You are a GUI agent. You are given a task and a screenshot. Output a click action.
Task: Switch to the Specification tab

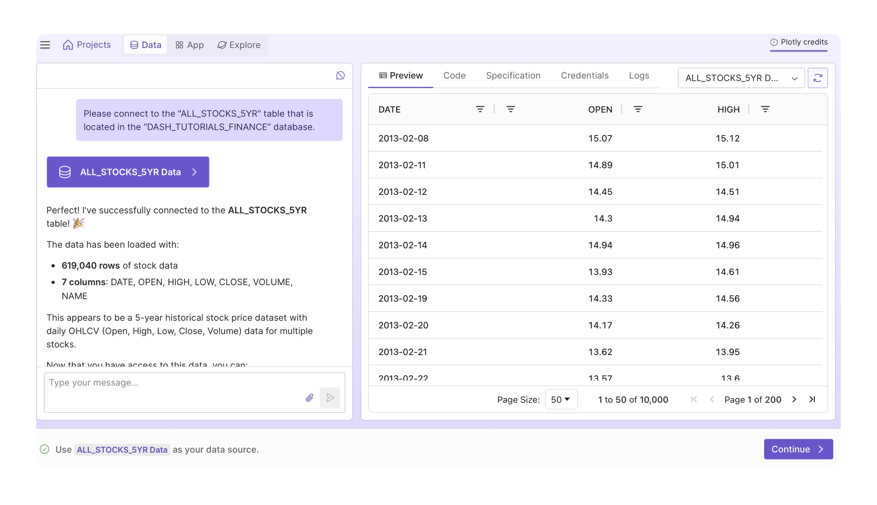[513, 75]
